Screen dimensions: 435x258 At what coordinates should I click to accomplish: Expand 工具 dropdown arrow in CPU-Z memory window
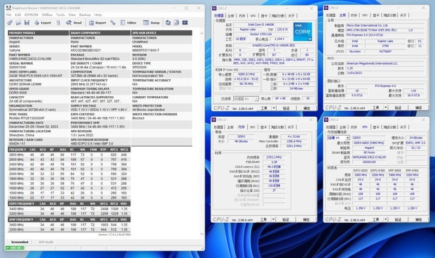(274, 219)
